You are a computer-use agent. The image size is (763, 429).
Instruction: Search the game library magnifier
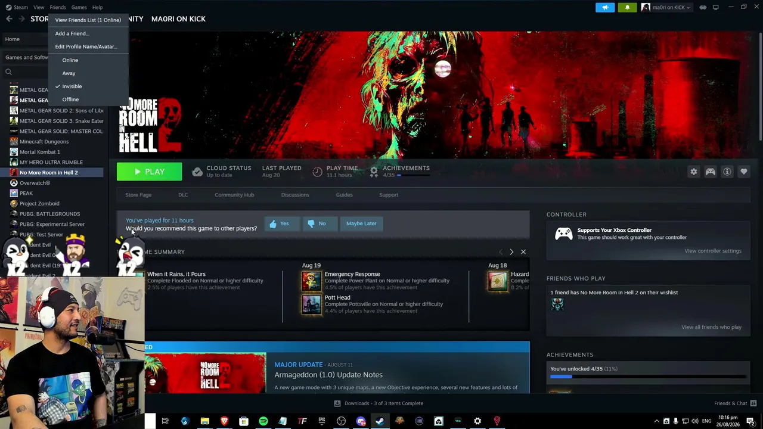[x=8, y=72]
